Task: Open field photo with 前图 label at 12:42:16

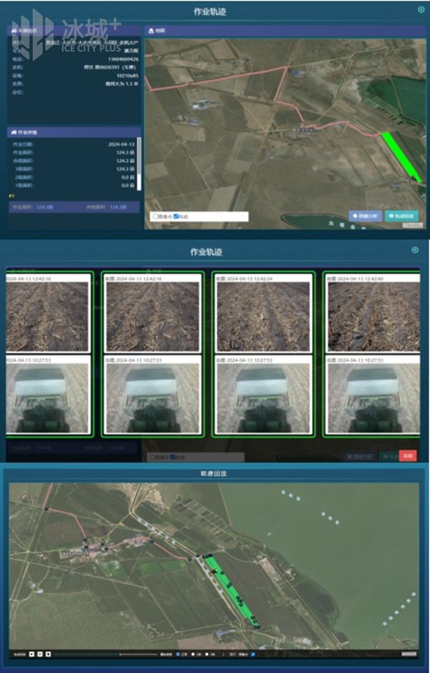Action: click(153, 317)
